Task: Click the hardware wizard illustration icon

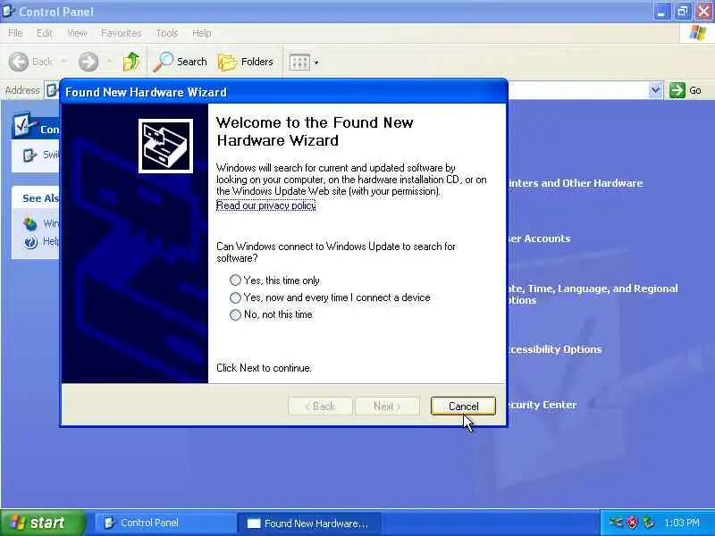Action: coord(165,146)
